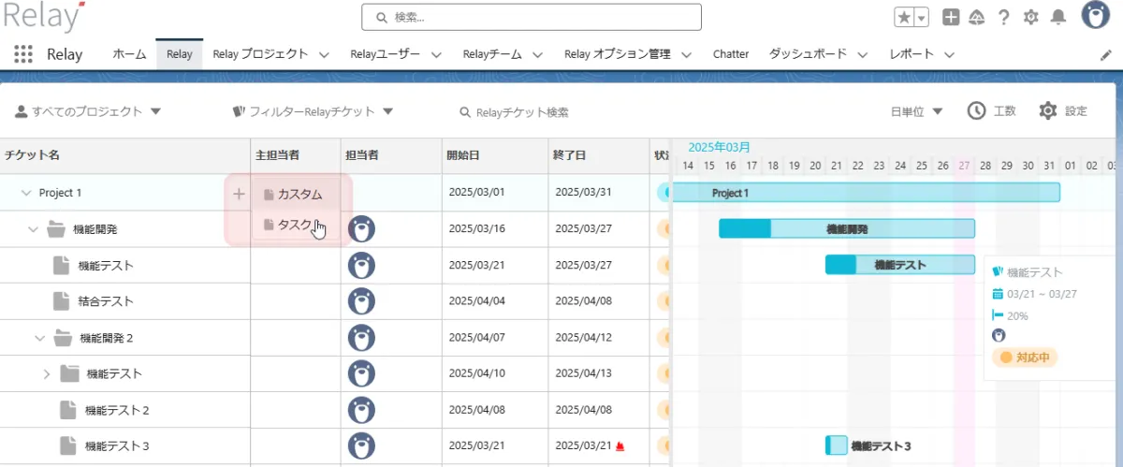Open the notifications bell
Image resolution: width=1123 pixels, height=467 pixels.
tap(1058, 17)
